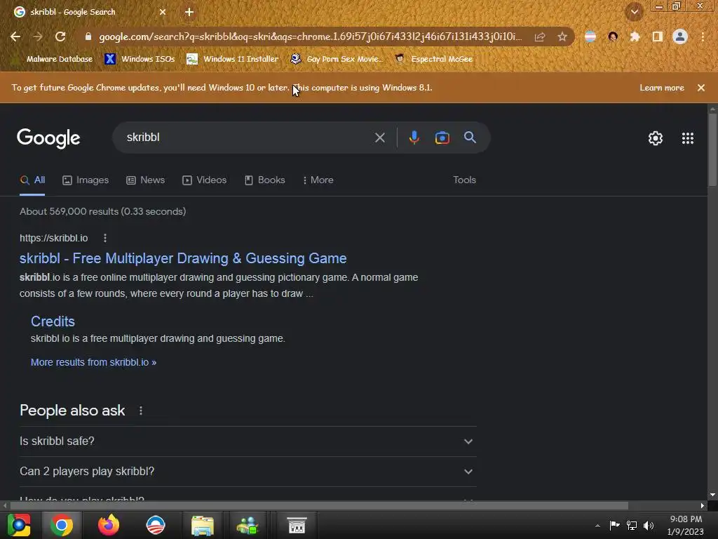This screenshot has width=718, height=539.
Task: Open the skribbl.io result options menu
Action: pos(105,238)
